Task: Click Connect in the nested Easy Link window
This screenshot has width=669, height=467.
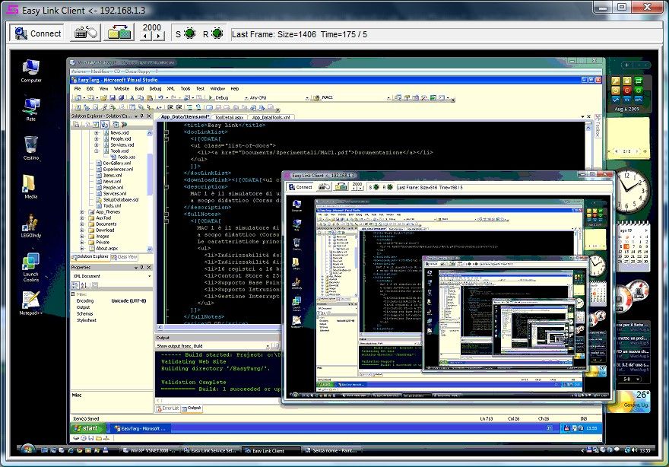Action: click(x=300, y=187)
